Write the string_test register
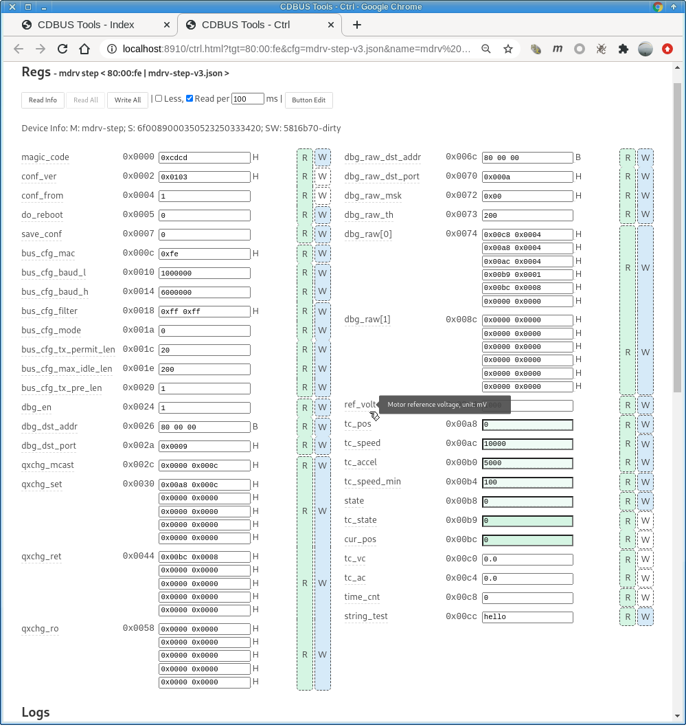 tap(645, 616)
